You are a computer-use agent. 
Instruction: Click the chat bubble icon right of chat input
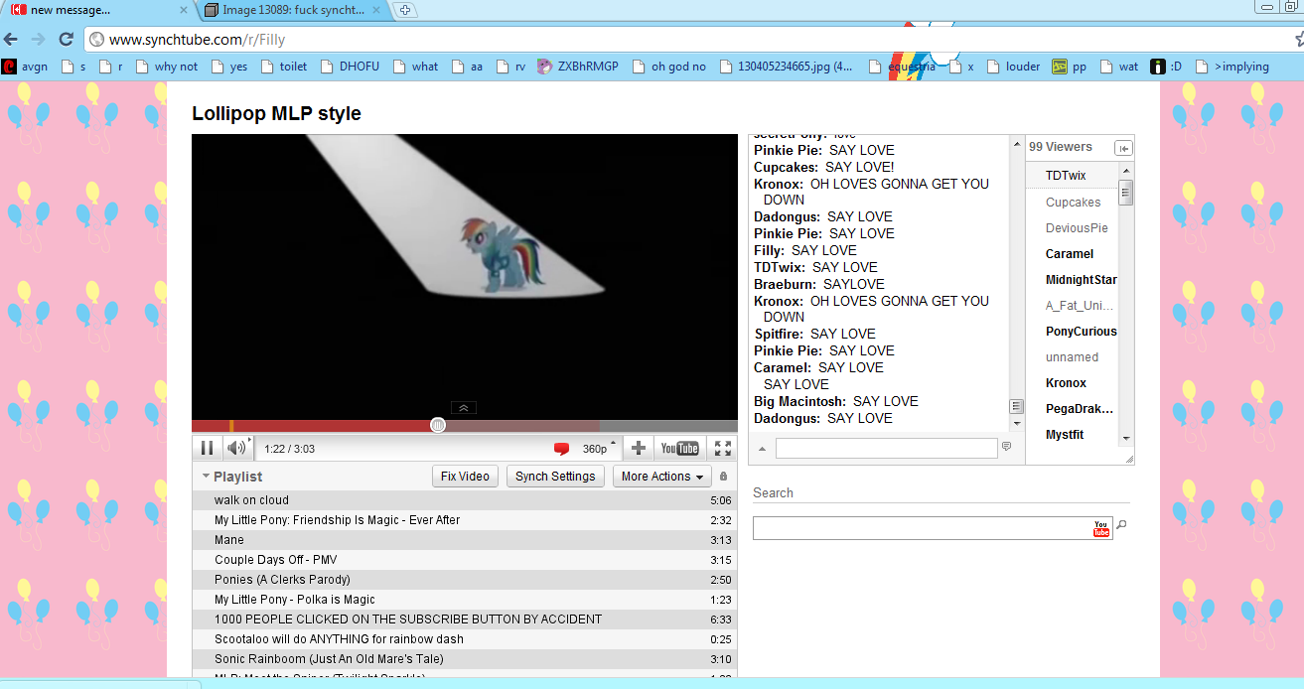(x=1006, y=447)
